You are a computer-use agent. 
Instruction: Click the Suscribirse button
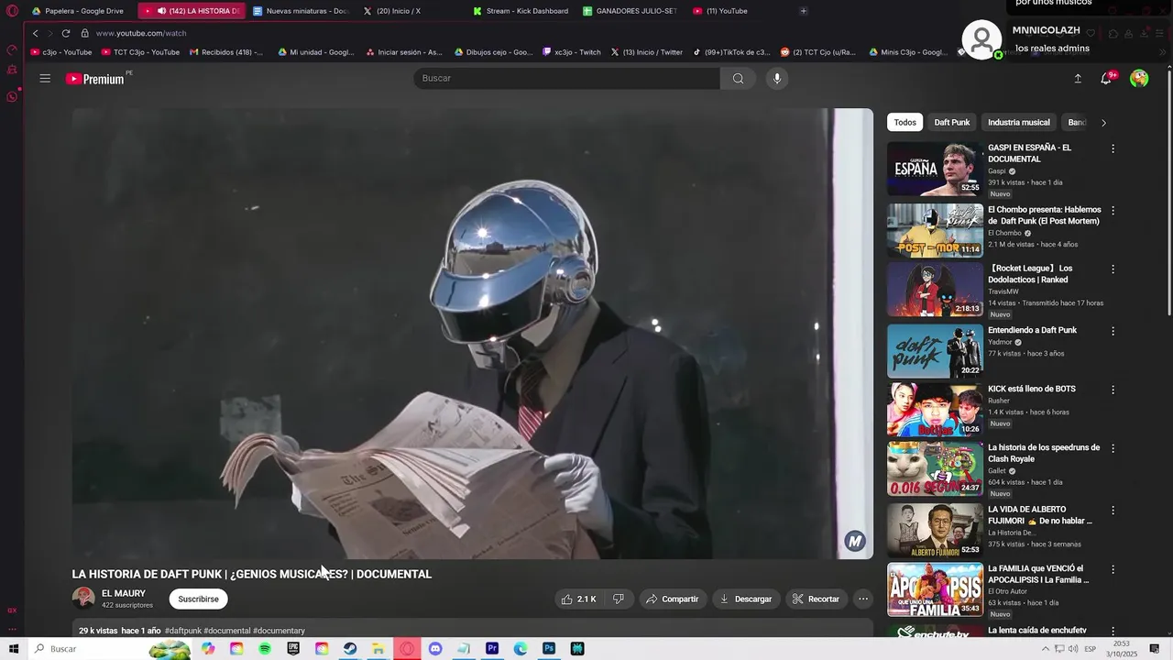[198, 599]
